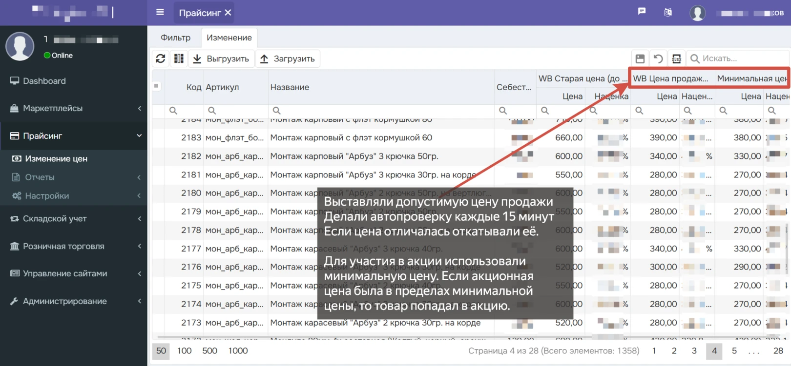This screenshot has height=366, width=791.
Task: Click the Dashboard monitor icon
Action: click(x=15, y=81)
